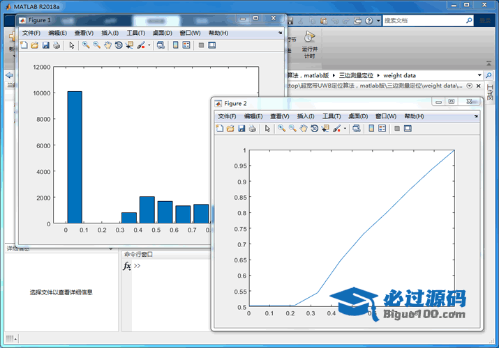This screenshot has height=348, width=499.
Task: Open 帮助(H) menu in Figure 2
Action: click(x=414, y=116)
